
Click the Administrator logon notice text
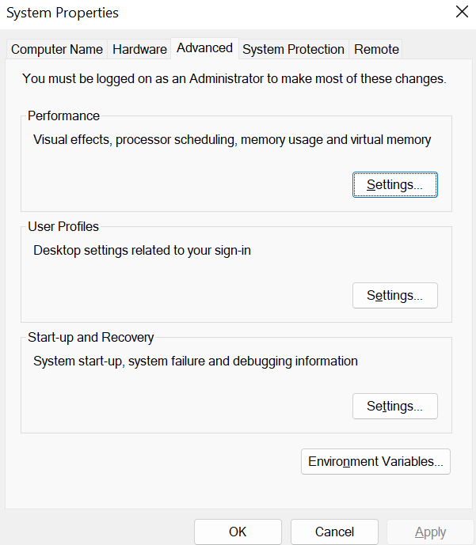pyautogui.click(x=234, y=78)
